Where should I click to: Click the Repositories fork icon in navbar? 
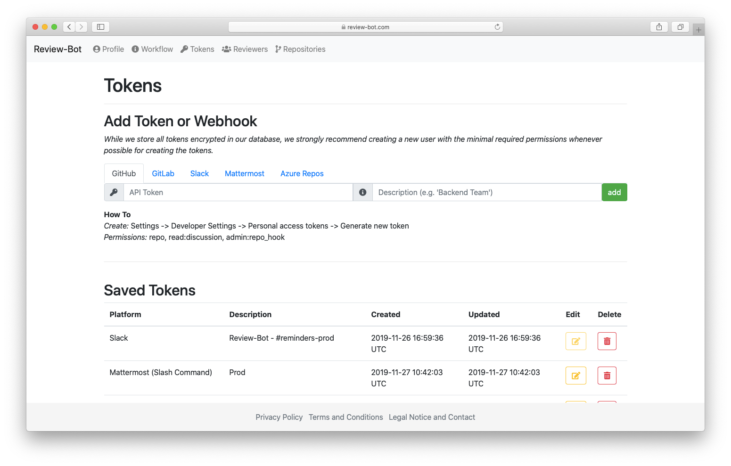point(278,49)
